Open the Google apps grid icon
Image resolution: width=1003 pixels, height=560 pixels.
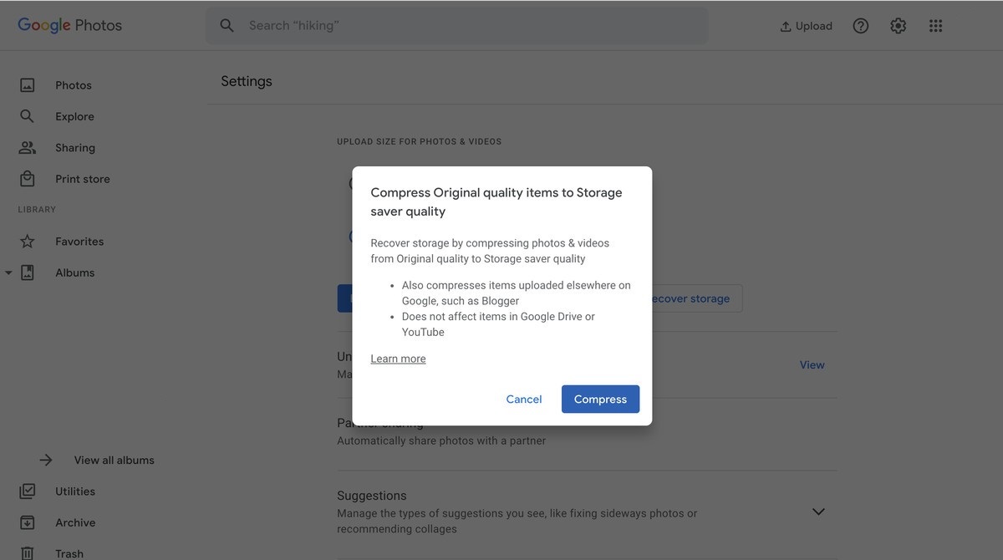(935, 26)
